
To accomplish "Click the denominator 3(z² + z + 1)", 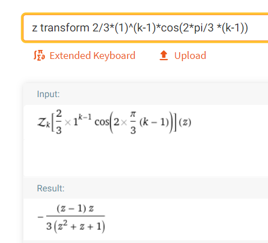I will pyautogui.click(x=76, y=226).
